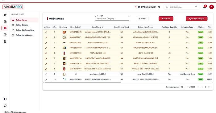Viewport: 216px width, 113px height.
Task: Click 1 of 1049 page indicator
Action: pos(191,87)
